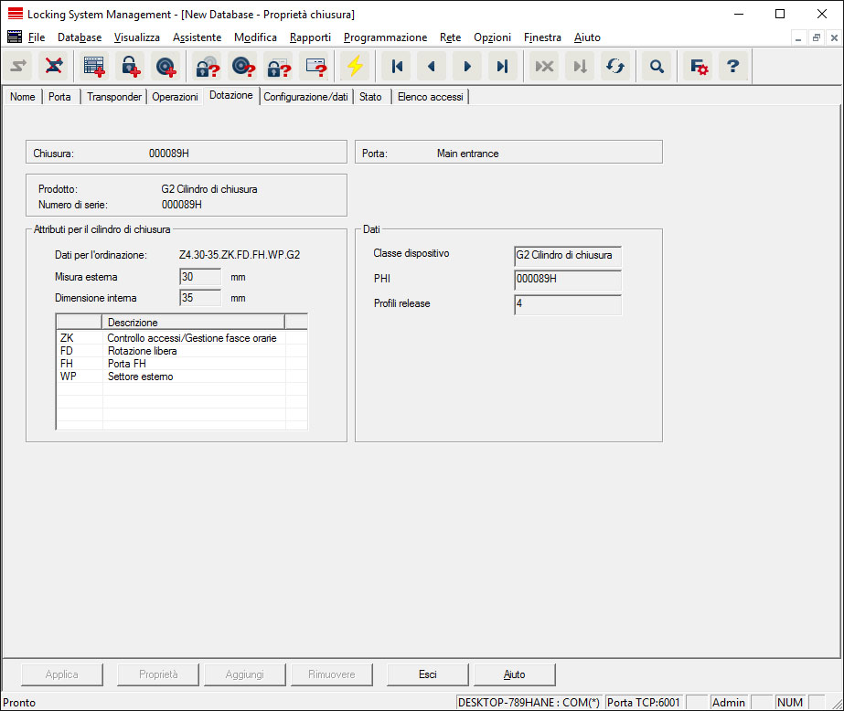The image size is (844, 711).
Task: Click the filter settings toolbar icon
Action: click(699, 67)
